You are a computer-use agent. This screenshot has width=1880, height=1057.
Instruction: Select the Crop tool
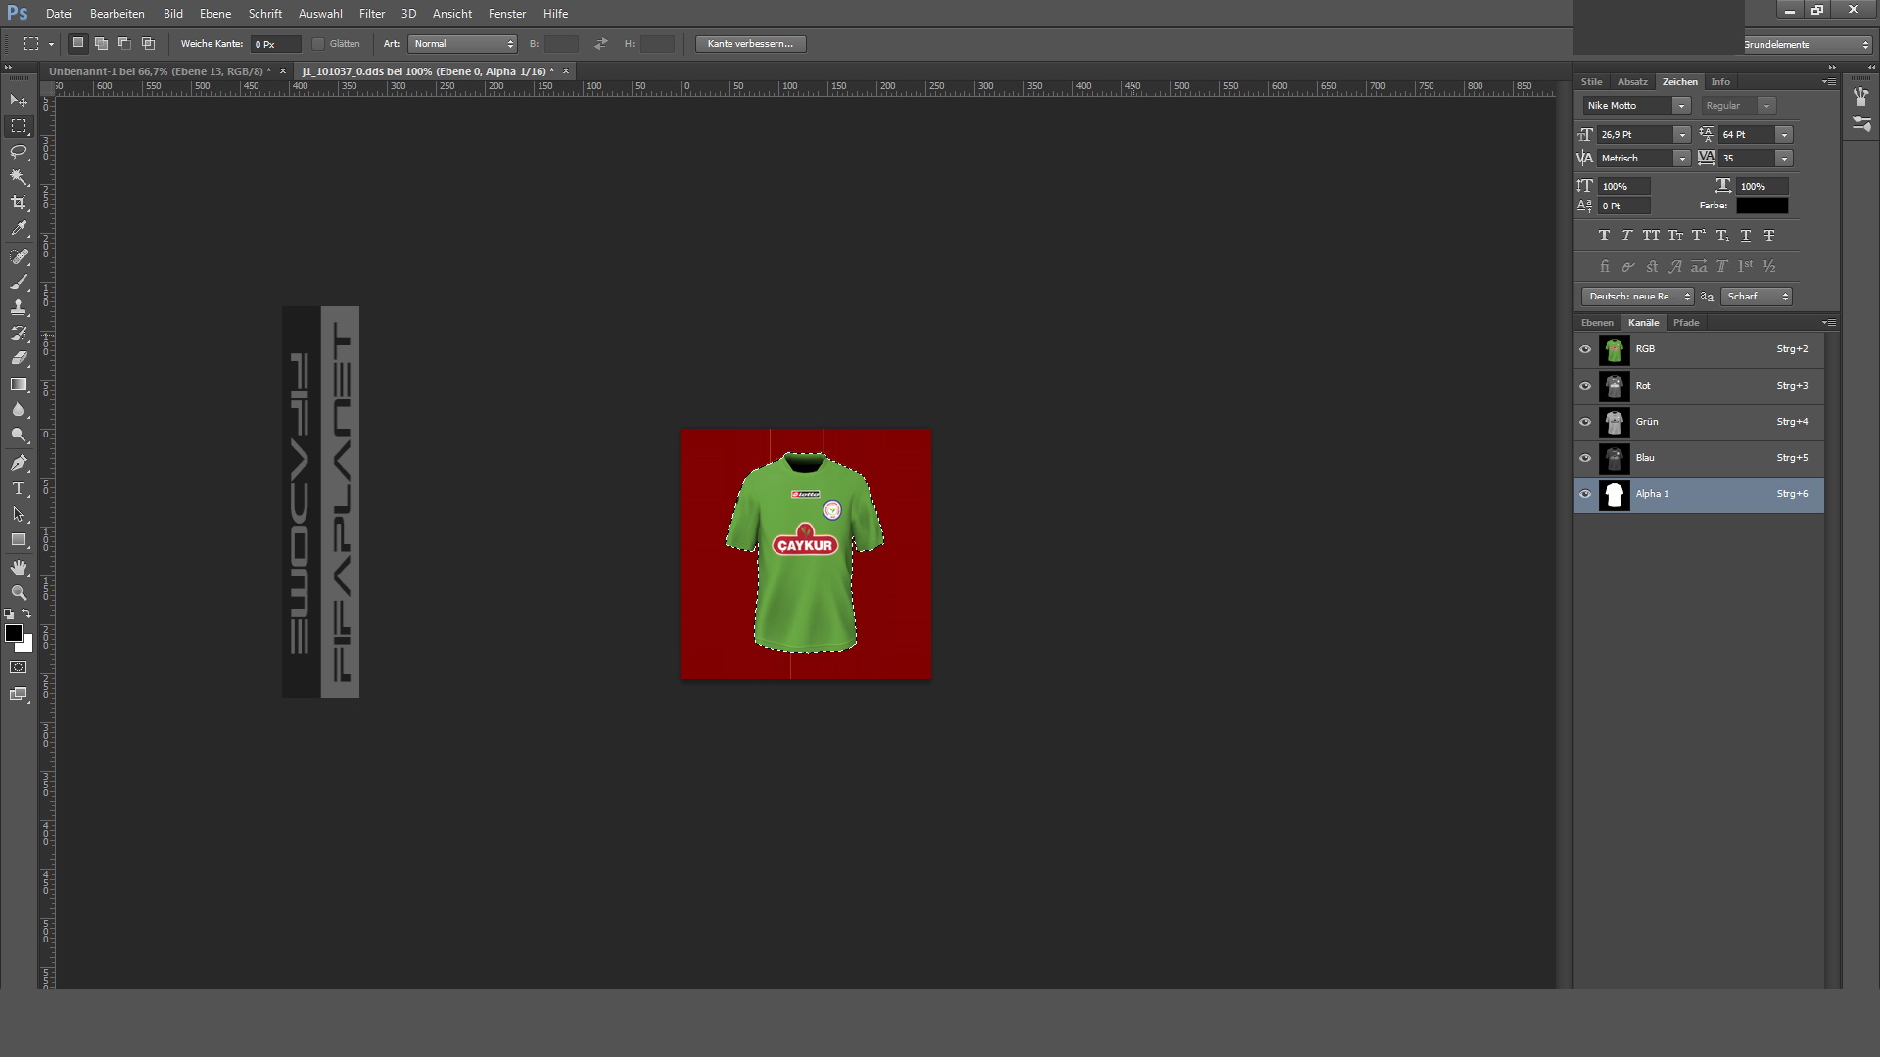point(19,203)
